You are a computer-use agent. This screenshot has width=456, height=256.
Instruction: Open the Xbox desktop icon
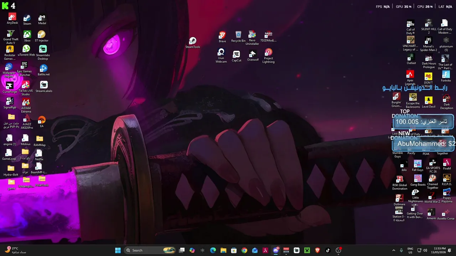coord(27,37)
